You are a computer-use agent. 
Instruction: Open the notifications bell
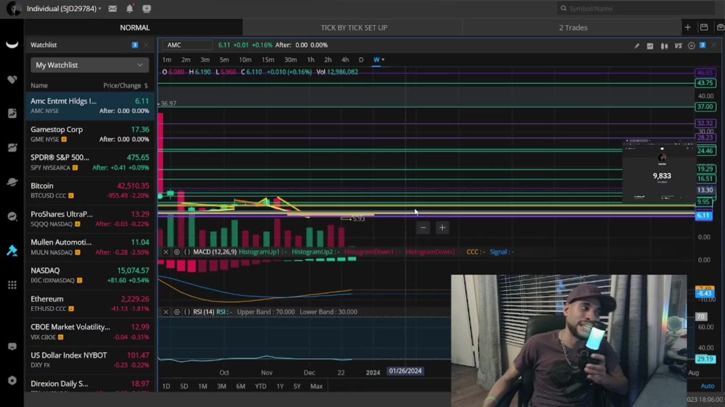pos(130,8)
